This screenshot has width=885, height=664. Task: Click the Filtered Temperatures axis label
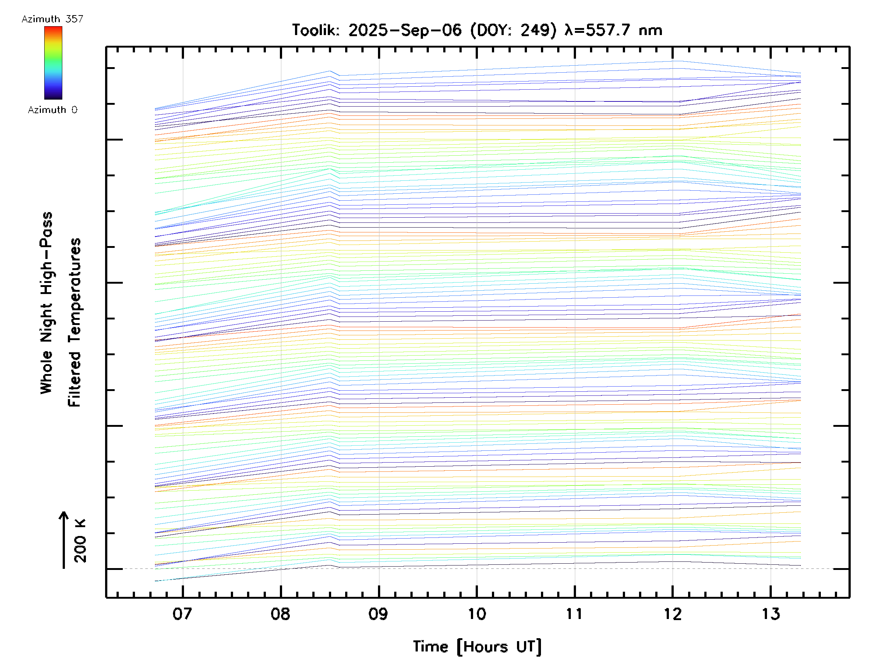pyautogui.click(x=74, y=322)
